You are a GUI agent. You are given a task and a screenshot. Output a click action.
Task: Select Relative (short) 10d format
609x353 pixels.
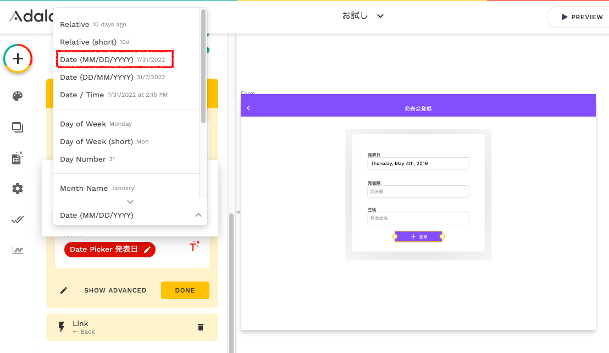click(x=126, y=42)
